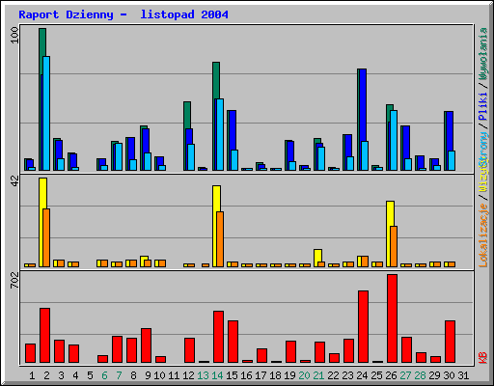The width and height of the screenshot is (494, 386).
Task: Click green weekend day label "14"
Action: tap(217, 375)
